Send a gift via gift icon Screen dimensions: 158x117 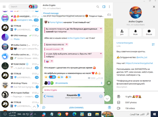[x=109, y=108]
